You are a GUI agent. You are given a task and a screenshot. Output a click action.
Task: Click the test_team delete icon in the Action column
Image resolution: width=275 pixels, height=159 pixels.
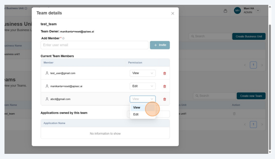(x=234, y=113)
